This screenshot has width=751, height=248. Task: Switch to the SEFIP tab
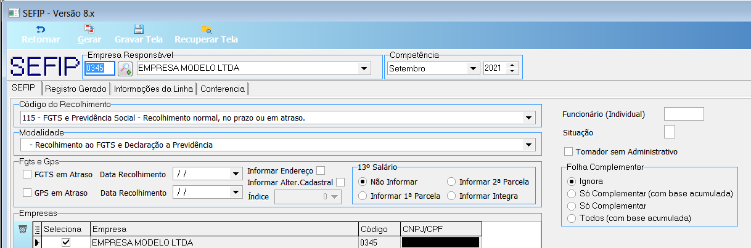point(24,88)
